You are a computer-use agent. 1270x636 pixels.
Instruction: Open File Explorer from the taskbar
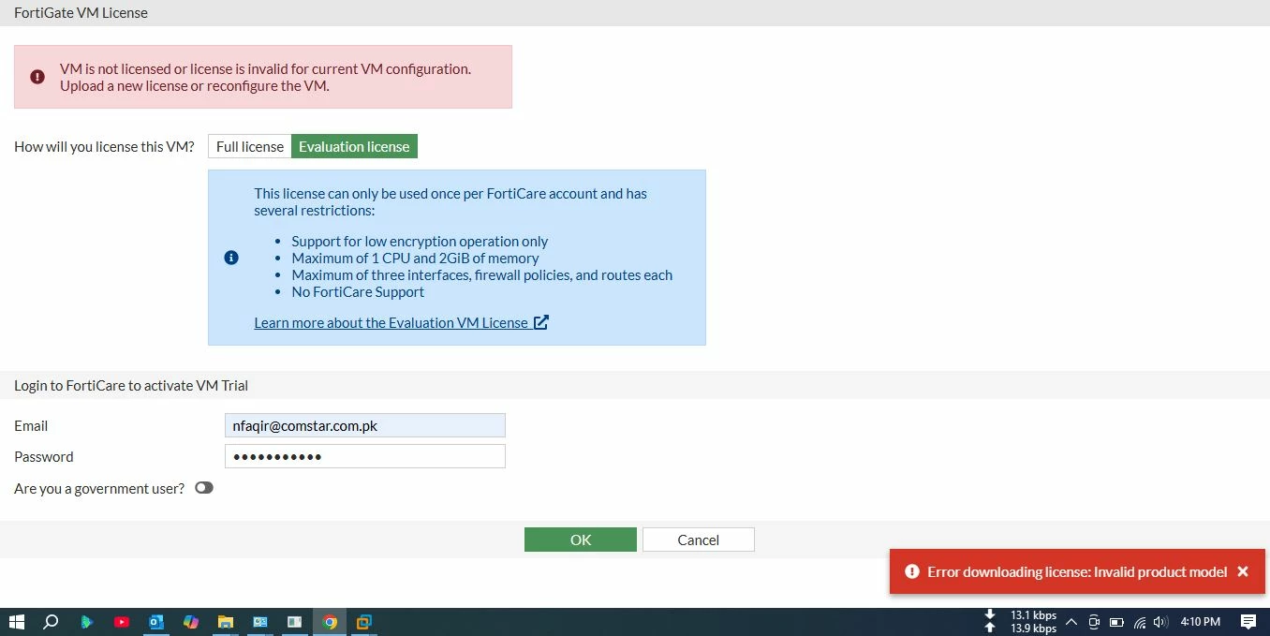point(225,621)
